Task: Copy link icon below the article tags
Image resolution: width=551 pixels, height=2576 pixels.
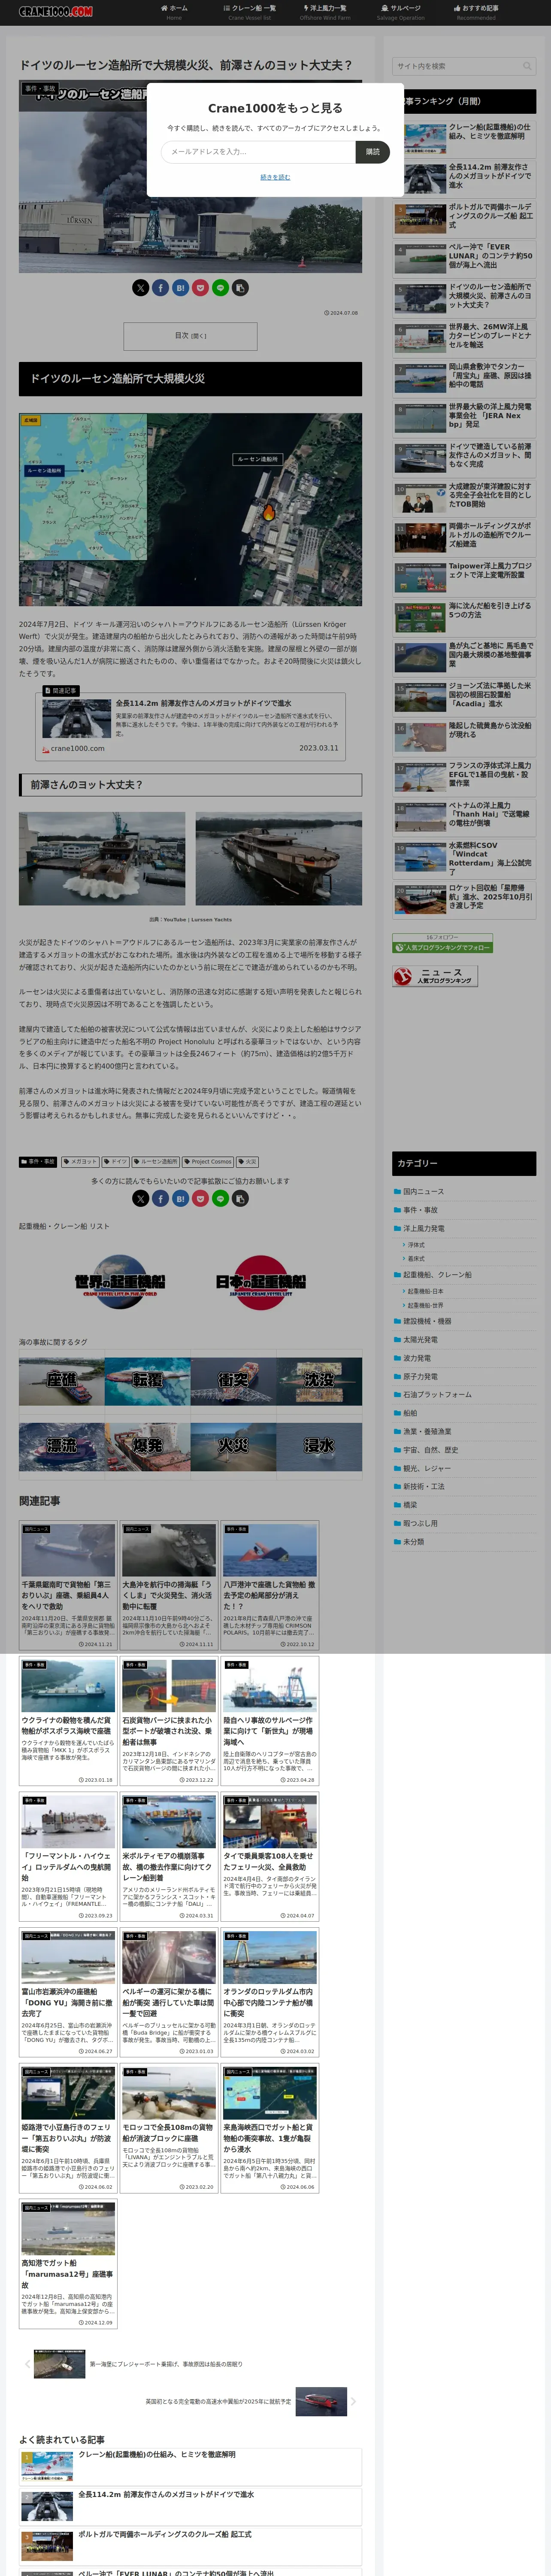Action: (x=240, y=1198)
